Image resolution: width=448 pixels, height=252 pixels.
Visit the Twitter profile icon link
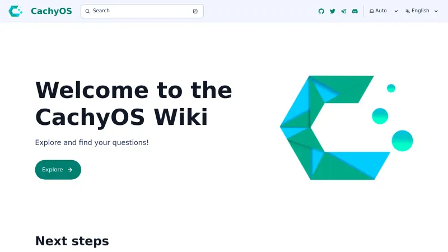click(x=333, y=11)
